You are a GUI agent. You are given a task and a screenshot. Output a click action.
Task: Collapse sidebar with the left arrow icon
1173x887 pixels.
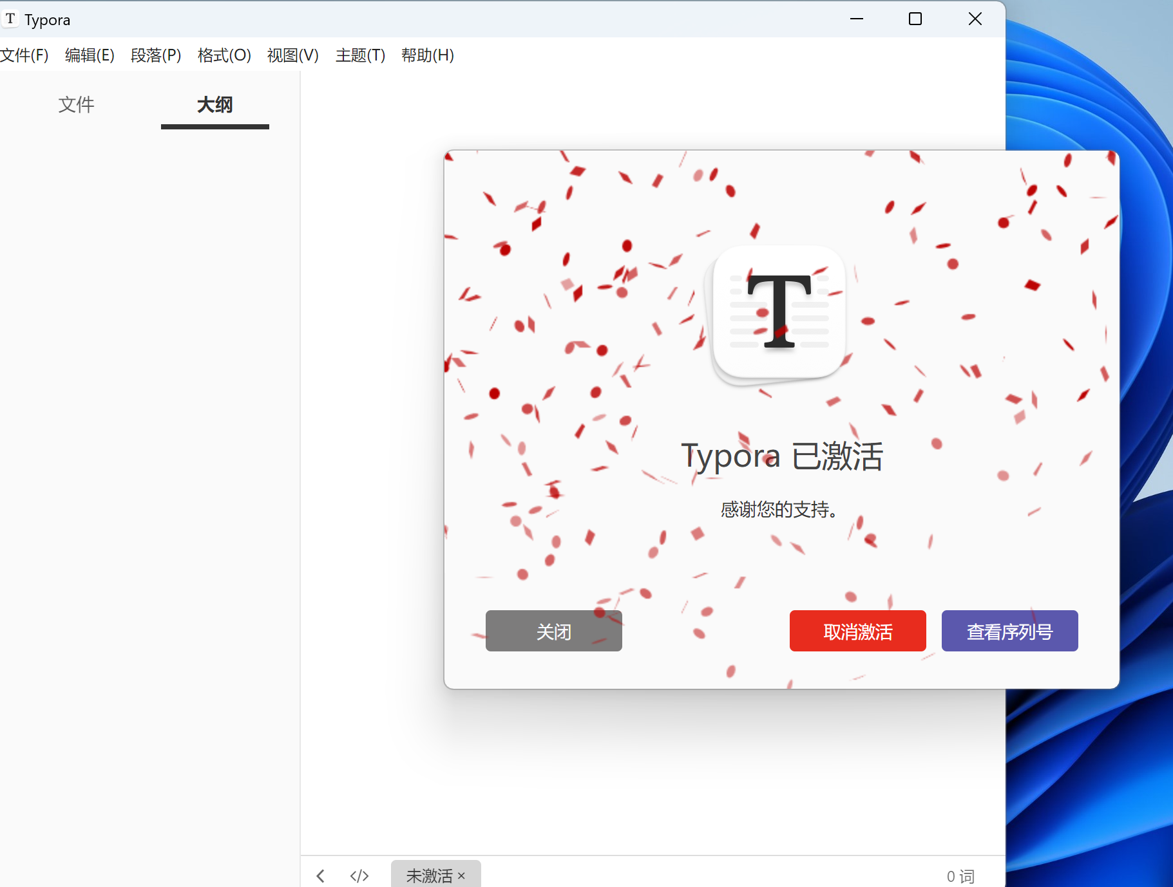(x=320, y=876)
